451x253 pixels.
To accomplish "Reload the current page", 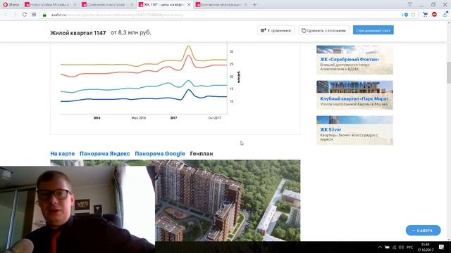I will tap(25, 15).
